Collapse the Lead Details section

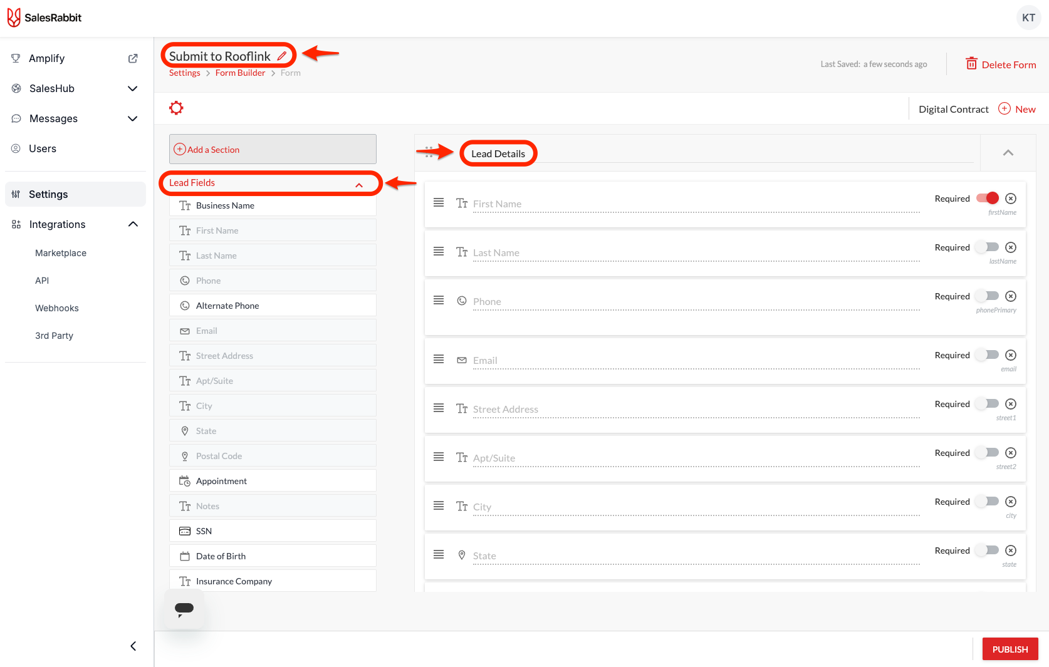1008,153
